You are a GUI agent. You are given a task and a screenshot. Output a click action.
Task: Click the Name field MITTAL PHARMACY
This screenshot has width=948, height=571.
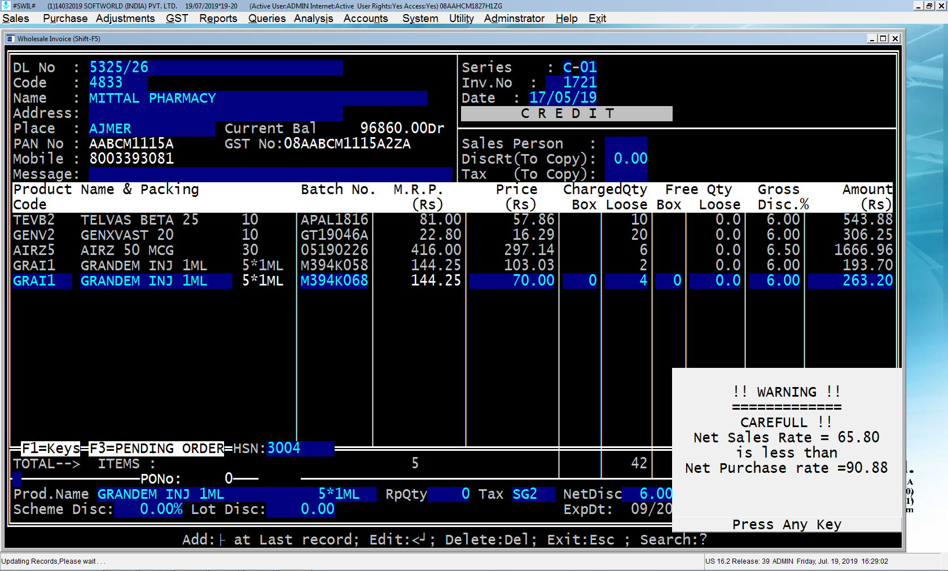[x=258, y=98]
